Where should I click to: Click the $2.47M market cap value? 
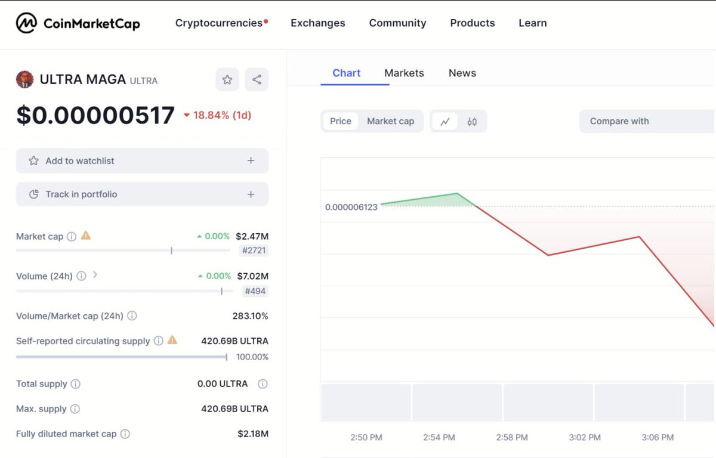coord(252,236)
